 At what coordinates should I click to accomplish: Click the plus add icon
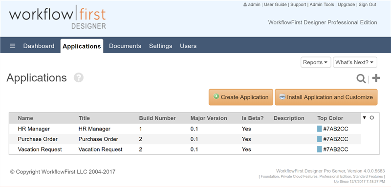[376, 78]
